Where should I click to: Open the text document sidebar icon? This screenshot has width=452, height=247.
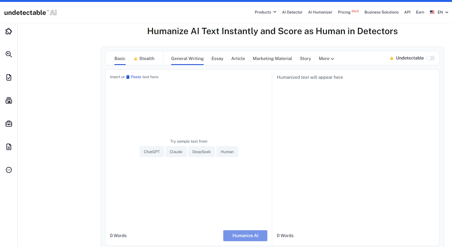point(9,147)
